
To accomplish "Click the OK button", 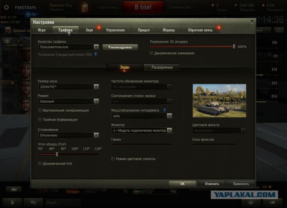I will (183, 184).
